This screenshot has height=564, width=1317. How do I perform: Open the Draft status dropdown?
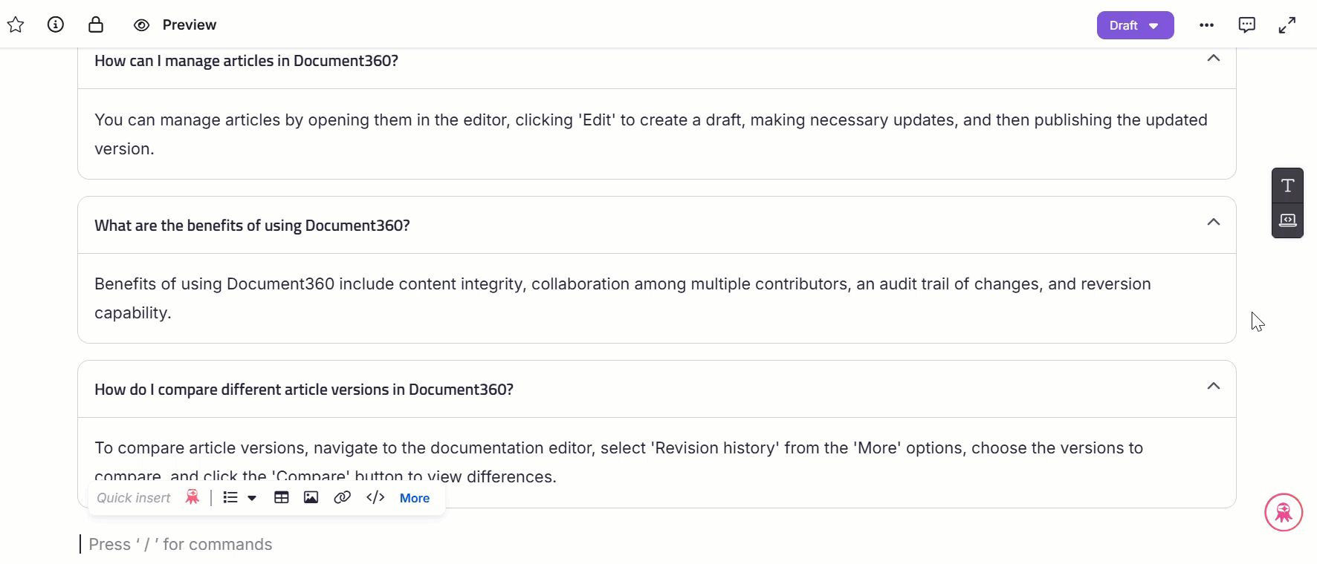(x=1134, y=25)
